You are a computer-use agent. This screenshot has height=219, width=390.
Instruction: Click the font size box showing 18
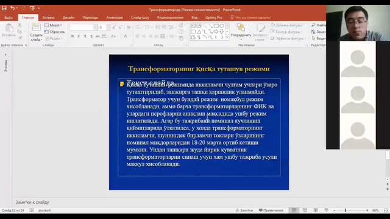[x=103, y=27]
